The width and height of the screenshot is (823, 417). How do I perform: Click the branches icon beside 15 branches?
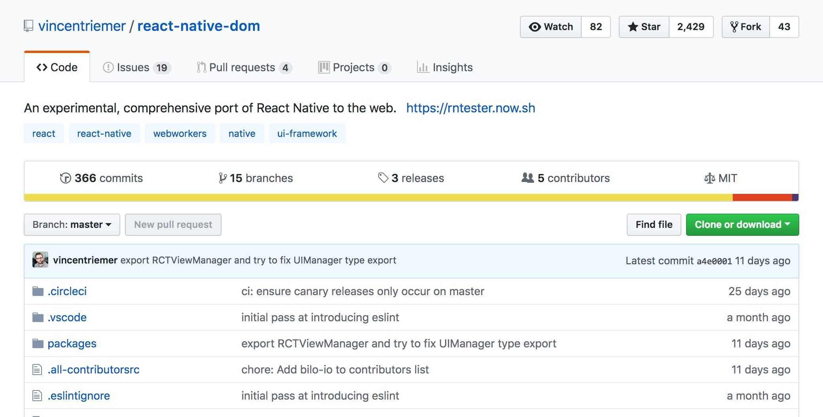pos(223,178)
